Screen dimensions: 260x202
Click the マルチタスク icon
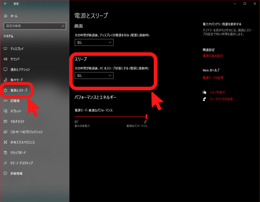tap(5, 121)
